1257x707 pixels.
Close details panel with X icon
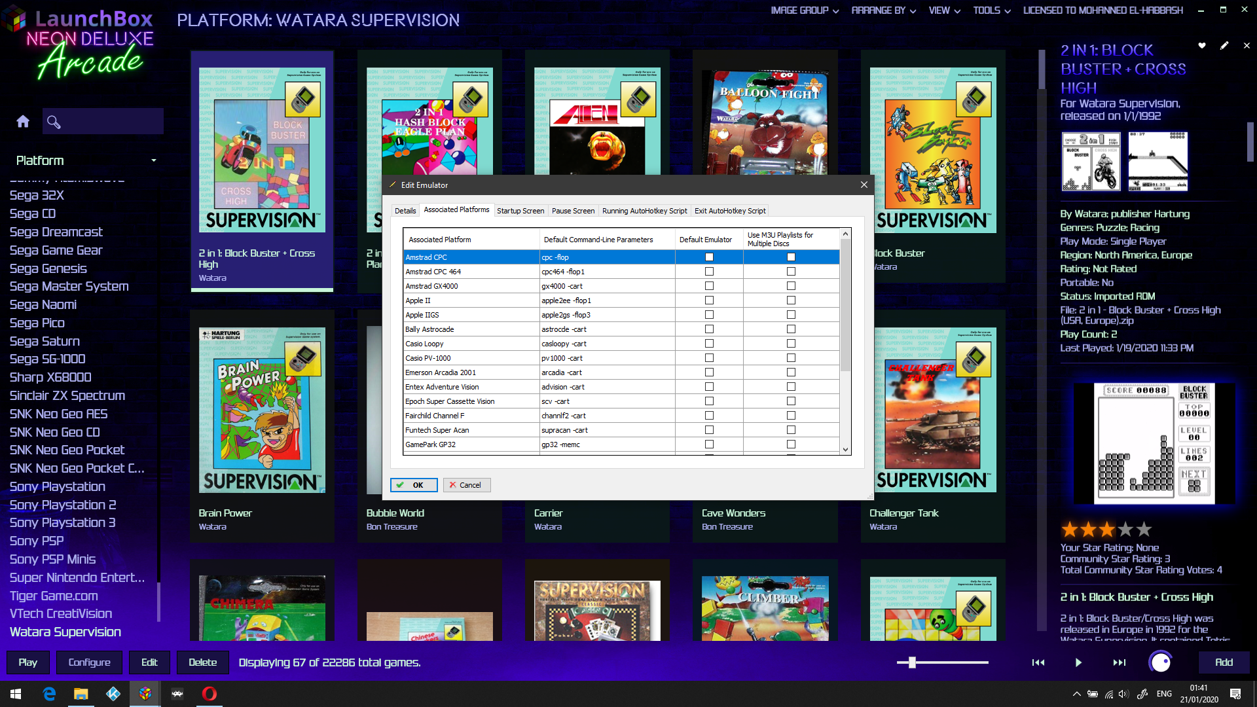[1247, 45]
